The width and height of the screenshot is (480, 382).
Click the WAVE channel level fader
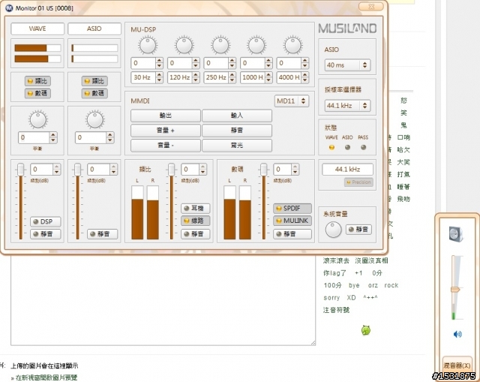20,170
